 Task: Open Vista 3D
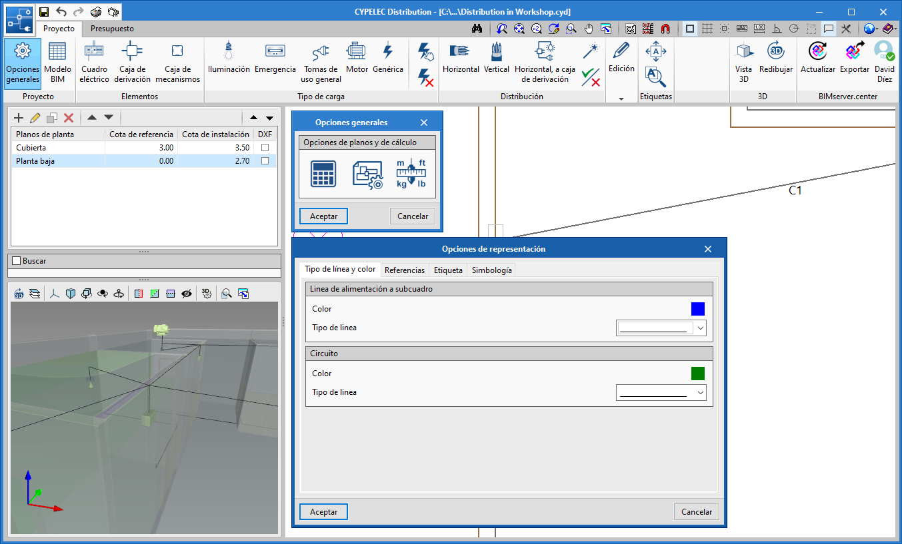coord(743,63)
